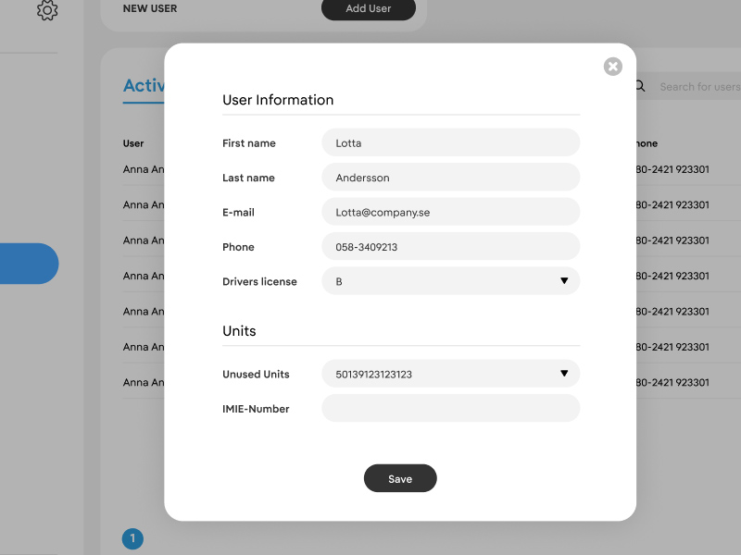741x555 pixels.
Task: Close the User Information dialog
Action: [612, 67]
